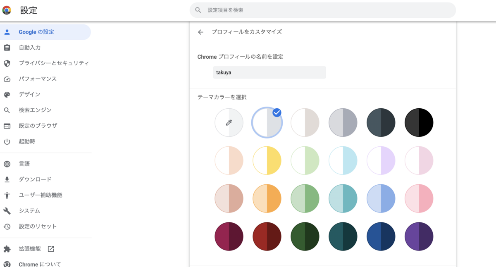Select the yellow theme swatch
The image size is (496, 267).
[267, 160]
